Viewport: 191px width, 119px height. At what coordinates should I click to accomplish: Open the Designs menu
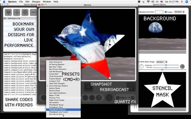tap(36, 2)
